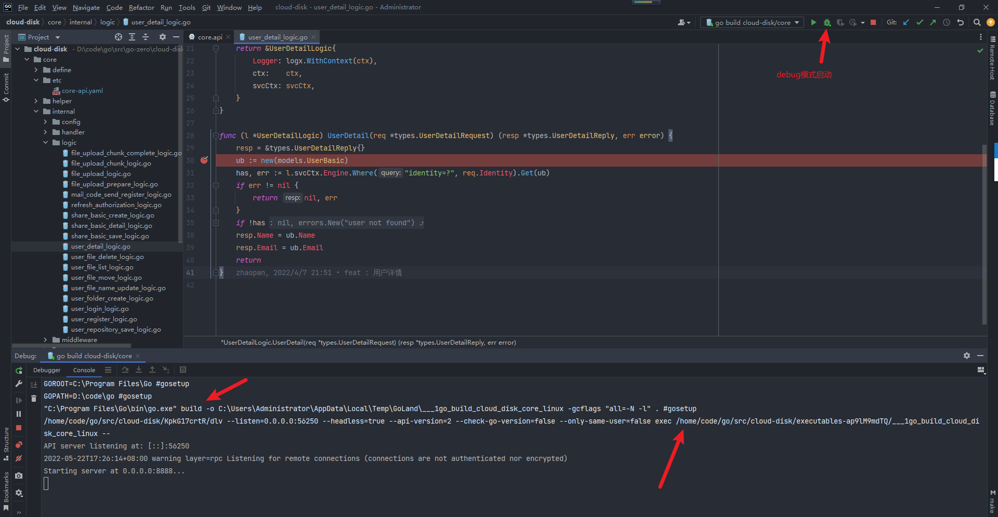Viewport: 998px width, 517px height.
Task: Open profiler dropdown arrow beside coverage icons
Action: click(x=863, y=22)
